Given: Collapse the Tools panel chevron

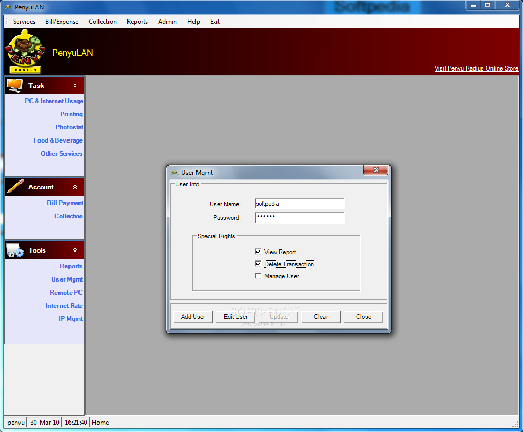Looking at the screenshot, I should (x=75, y=250).
